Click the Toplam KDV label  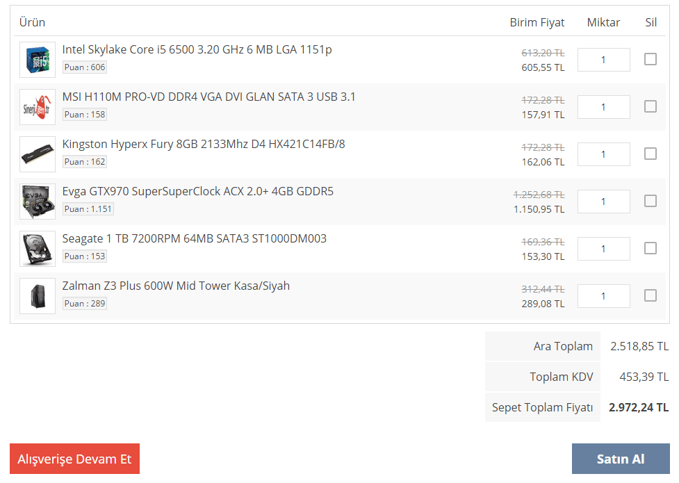click(x=562, y=377)
